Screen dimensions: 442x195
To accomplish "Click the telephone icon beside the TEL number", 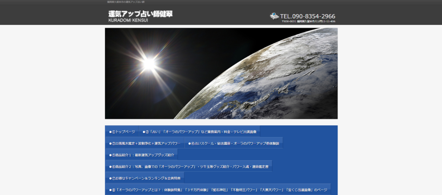I will (x=274, y=16).
